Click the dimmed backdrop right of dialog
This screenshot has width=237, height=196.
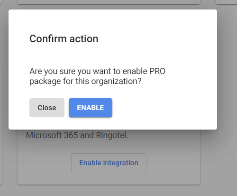pos(227,79)
